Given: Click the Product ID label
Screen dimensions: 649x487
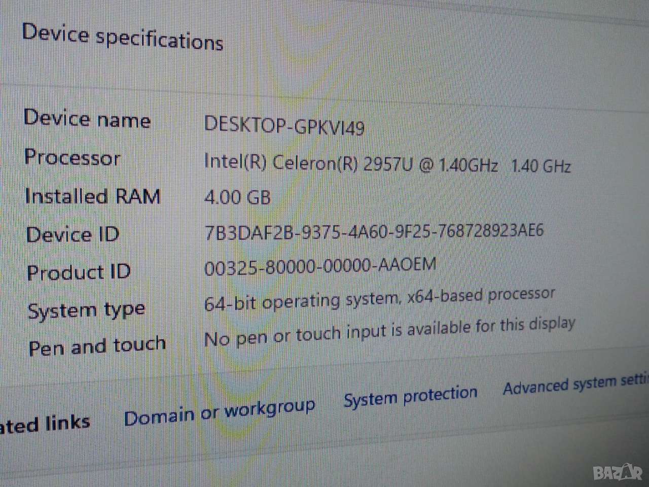Looking at the screenshot, I should (x=79, y=273).
